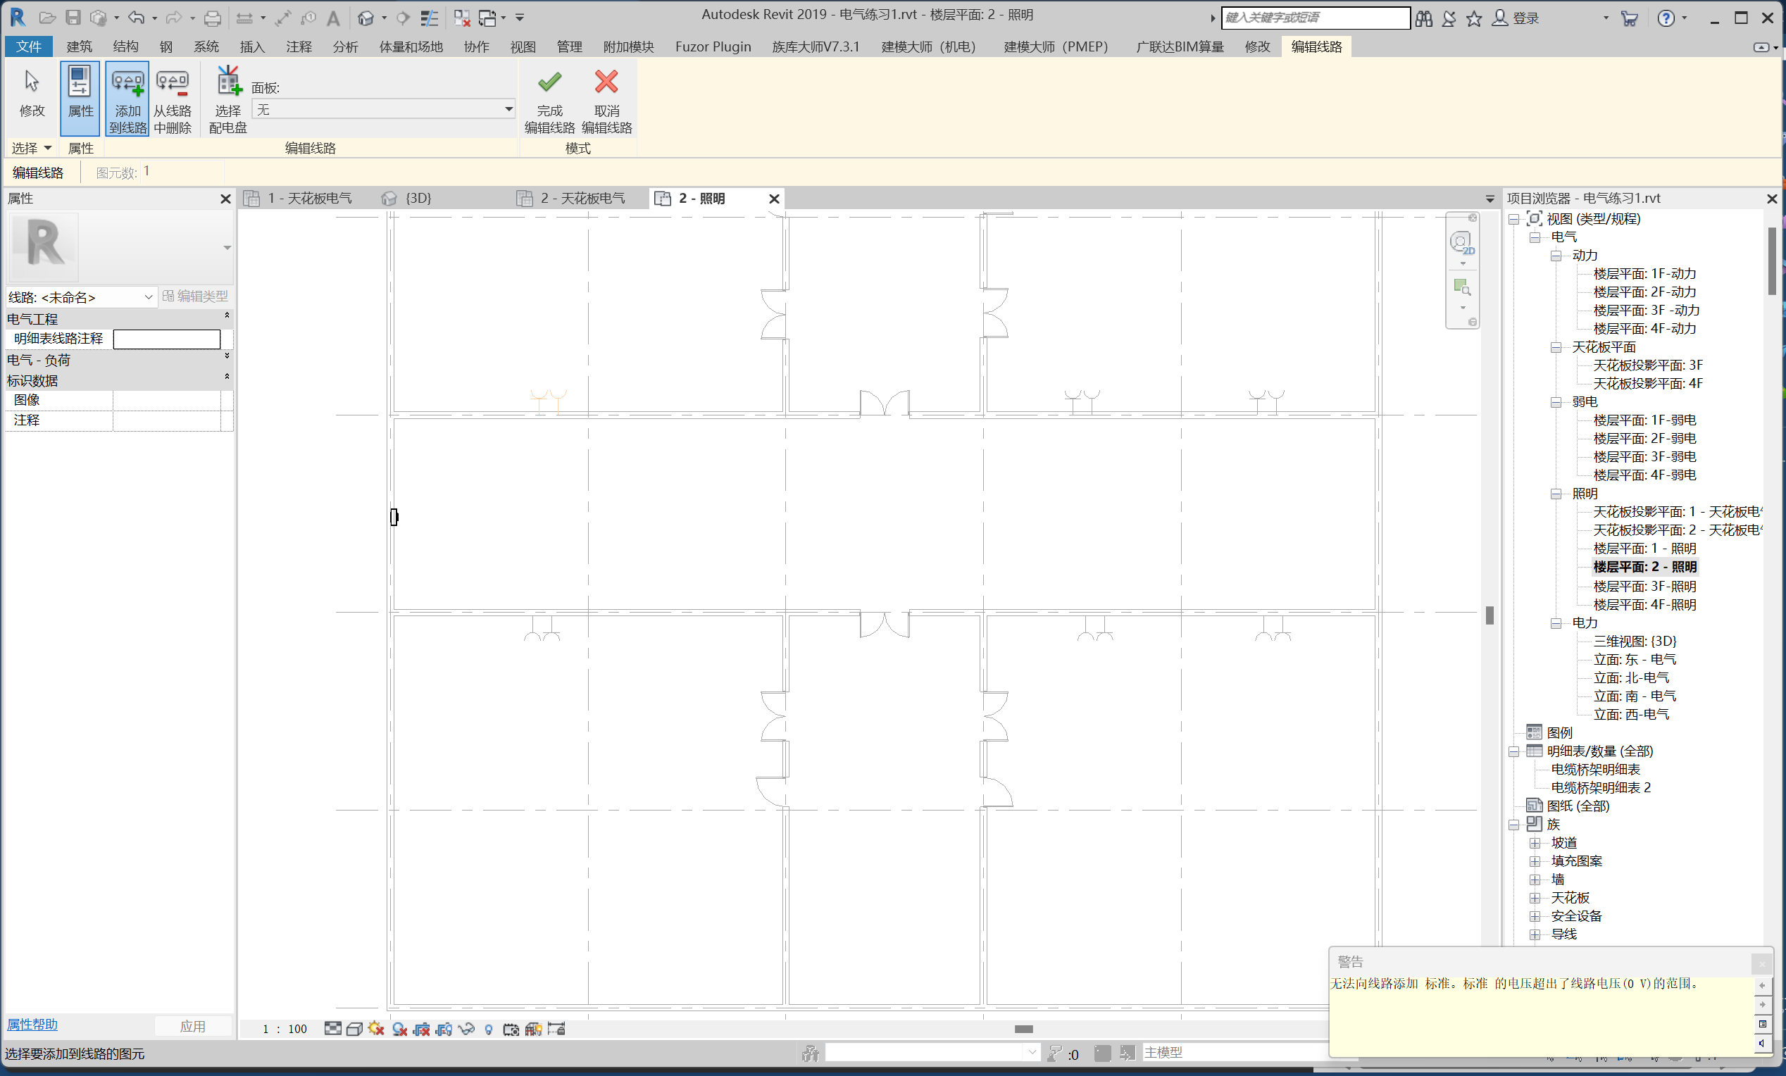Viewport: 1786px width, 1076px height.
Task: Click 属性帮助 (Property Help) link
Action: 33,1024
